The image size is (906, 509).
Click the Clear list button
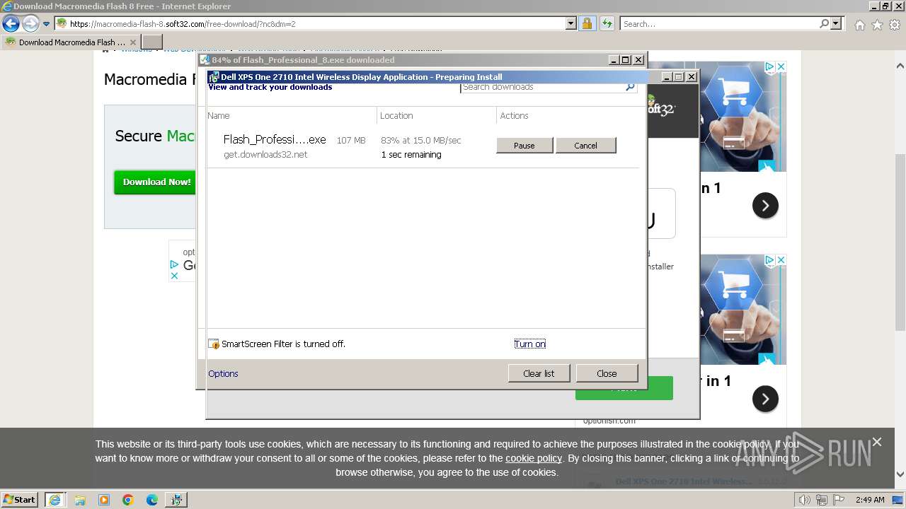click(x=539, y=373)
